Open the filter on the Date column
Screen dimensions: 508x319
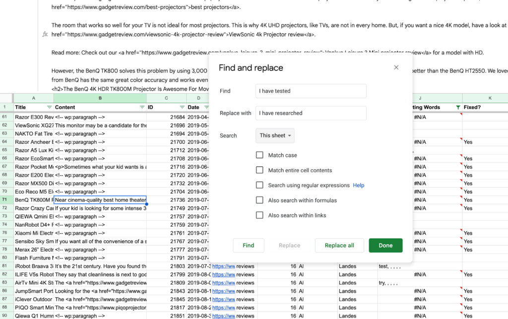click(x=206, y=107)
